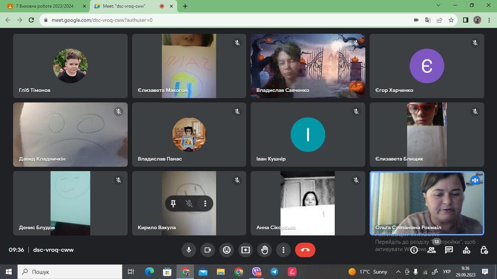The width and height of the screenshot is (497, 279).
Task: Open meeting details info icon
Action: point(414,250)
